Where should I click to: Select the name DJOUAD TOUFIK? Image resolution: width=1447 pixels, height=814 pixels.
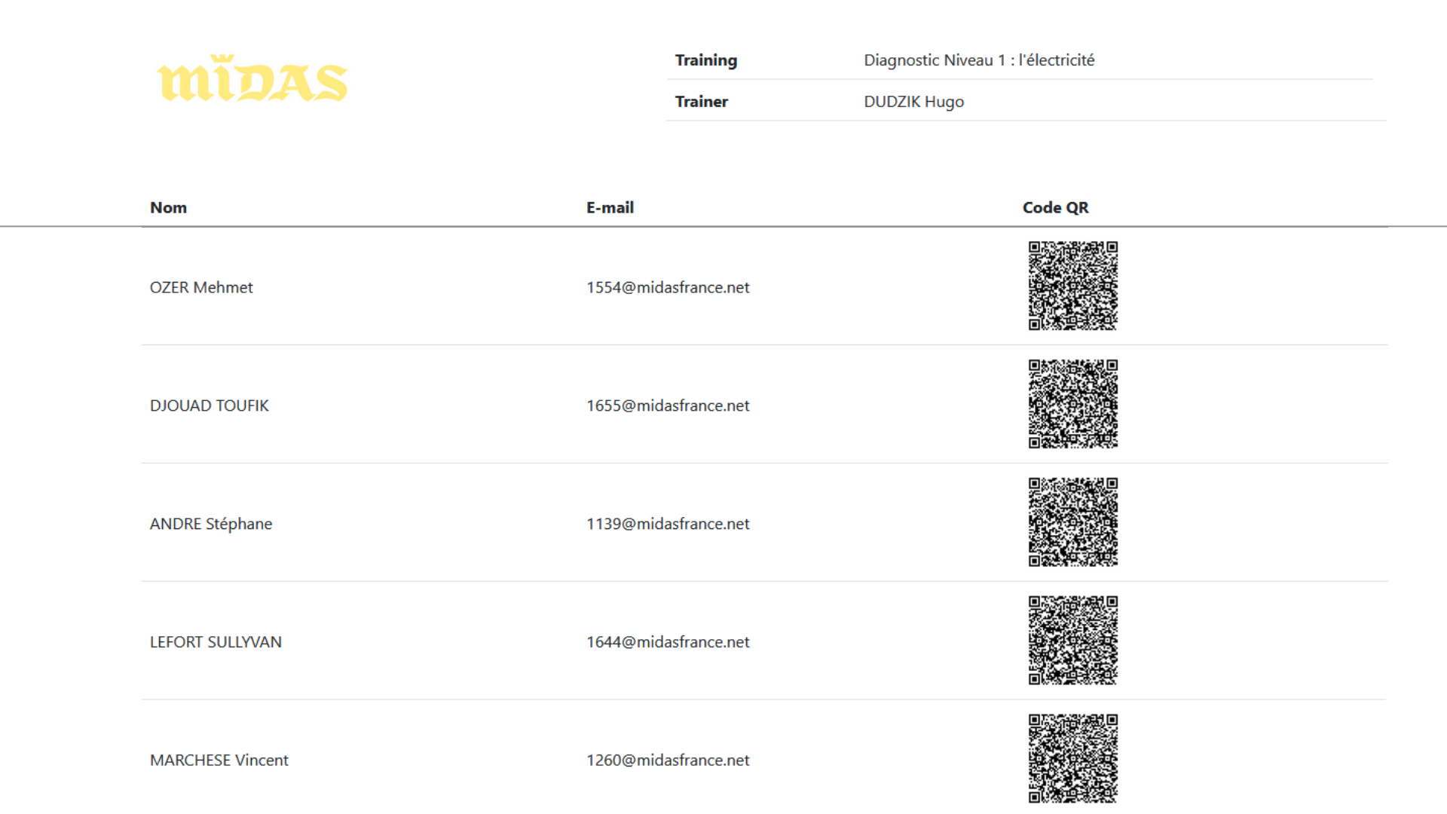click(209, 405)
